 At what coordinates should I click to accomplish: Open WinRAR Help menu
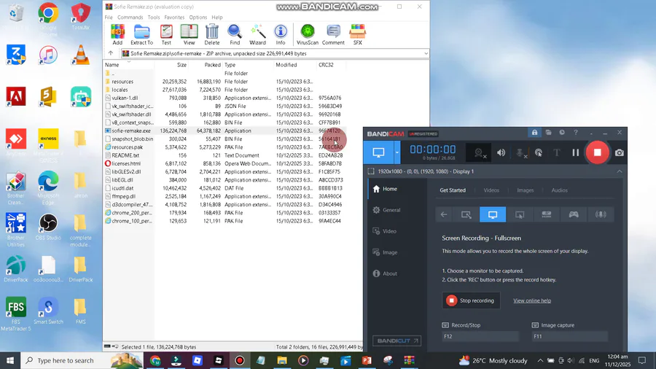[x=217, y=18]
